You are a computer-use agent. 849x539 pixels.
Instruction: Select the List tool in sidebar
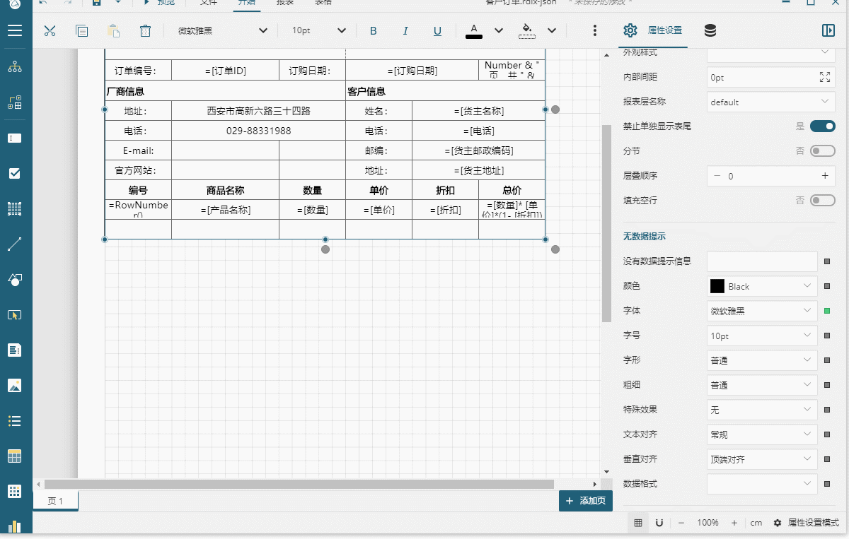point(15,421)
